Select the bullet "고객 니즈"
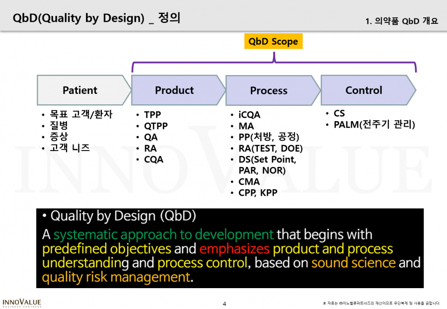Image resolution: width=447 pixels, height=309 pixels. [70, 148]
